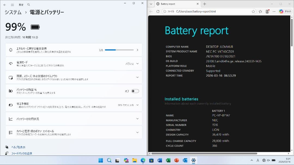Open Excel from the taskbar
Viewport: 294px width, 165px height.
click(168, 160)
